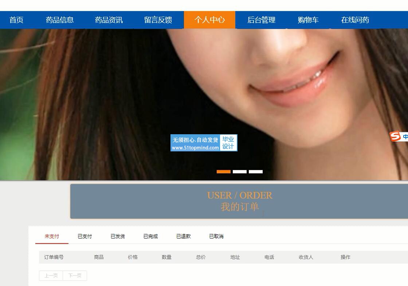Screen dimensions: 408x286
Task: Select the first orange carousel indicator
Action: click(x=224, y=172)
